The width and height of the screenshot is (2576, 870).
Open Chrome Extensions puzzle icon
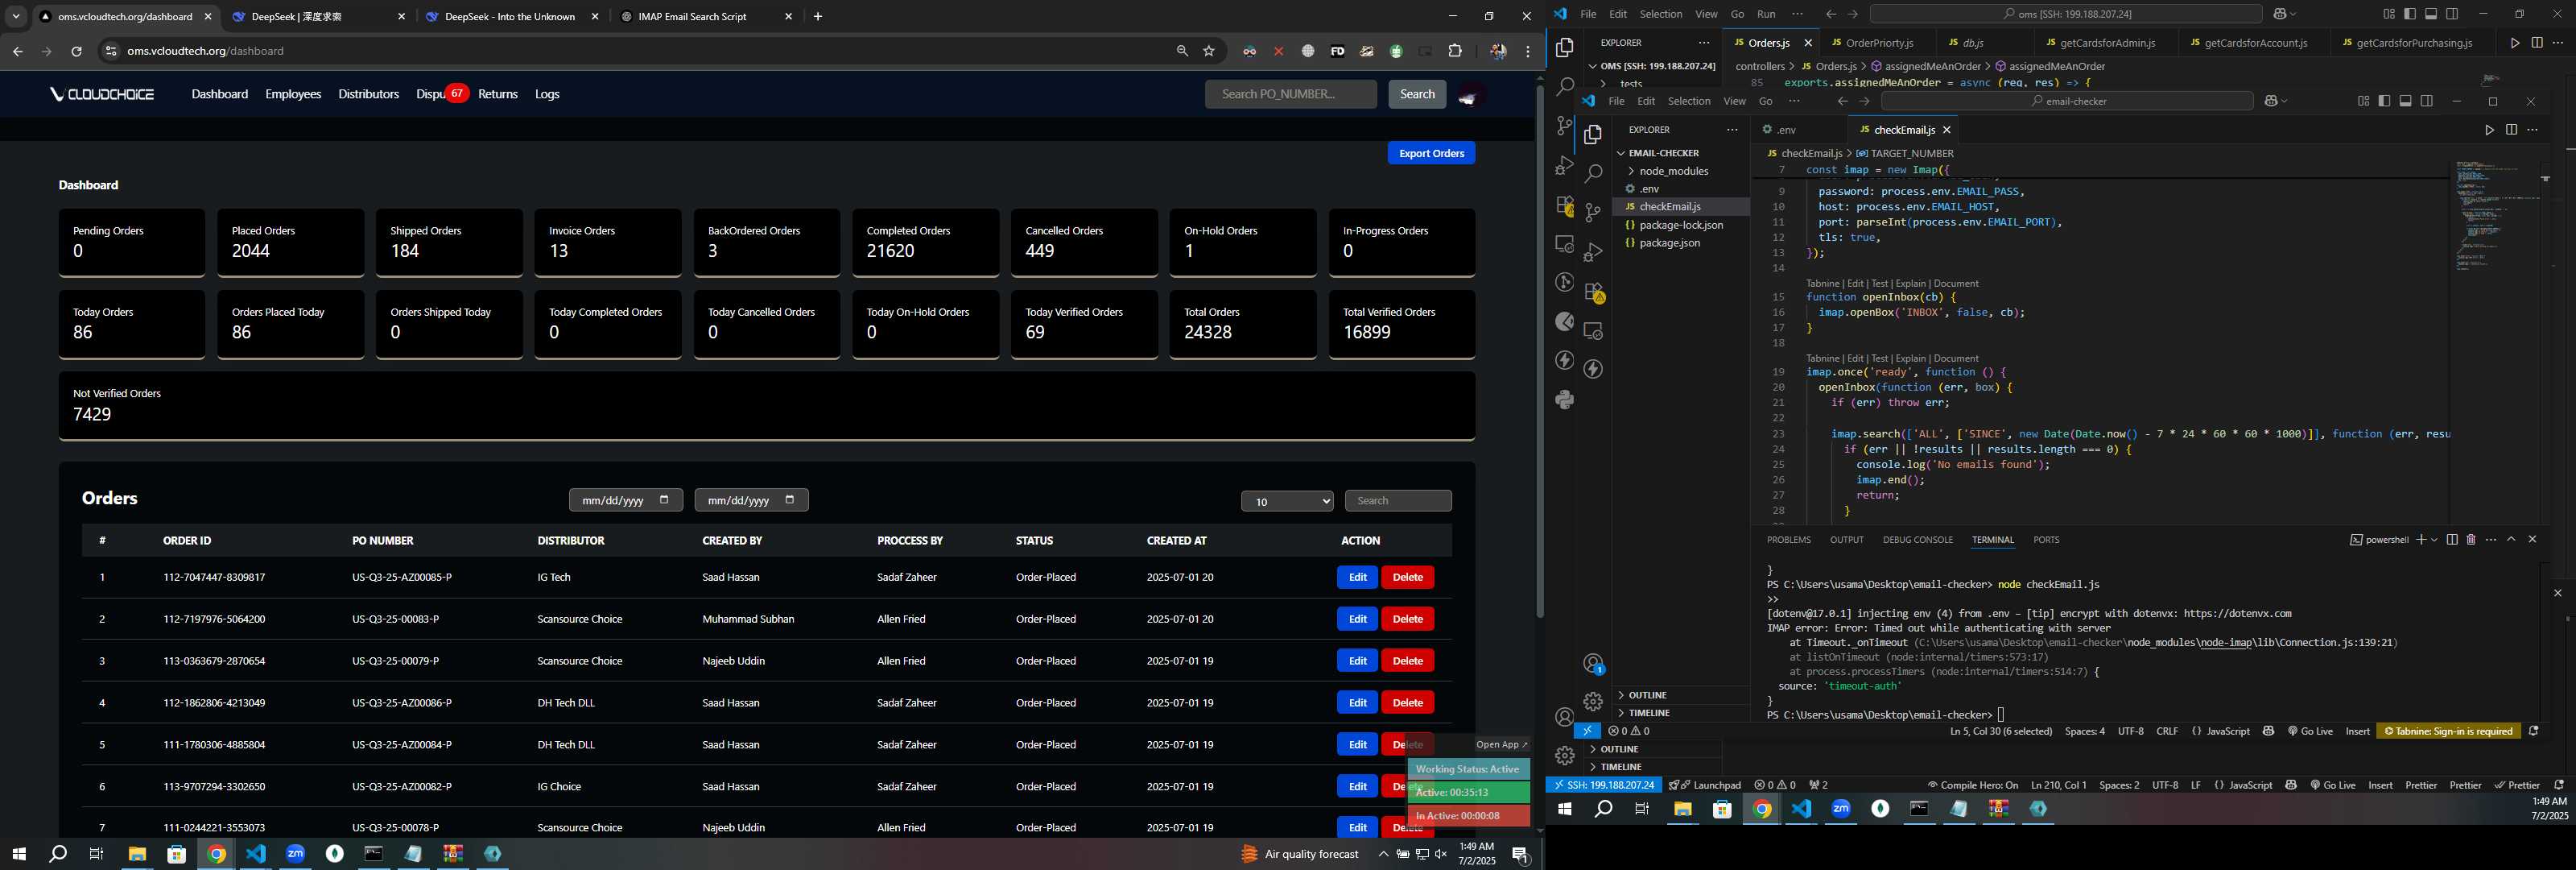(x=1455, y=51)
